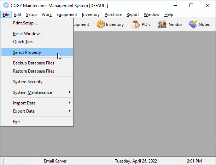Open System Security menu entry
Image resolution: width=216 pixels, height=165 pixels.
[37, 82]
